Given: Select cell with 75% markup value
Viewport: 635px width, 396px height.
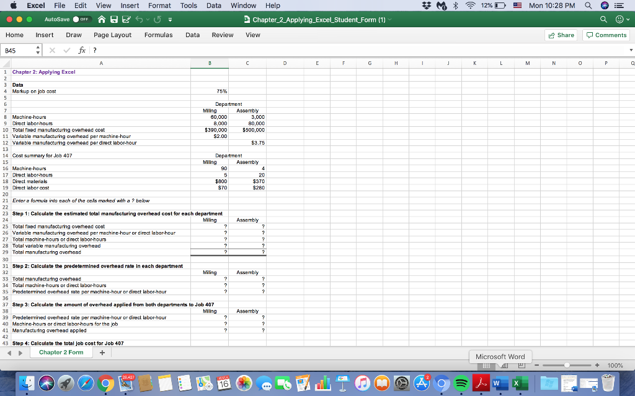Looking at the screenshot, I should point(210,92).
